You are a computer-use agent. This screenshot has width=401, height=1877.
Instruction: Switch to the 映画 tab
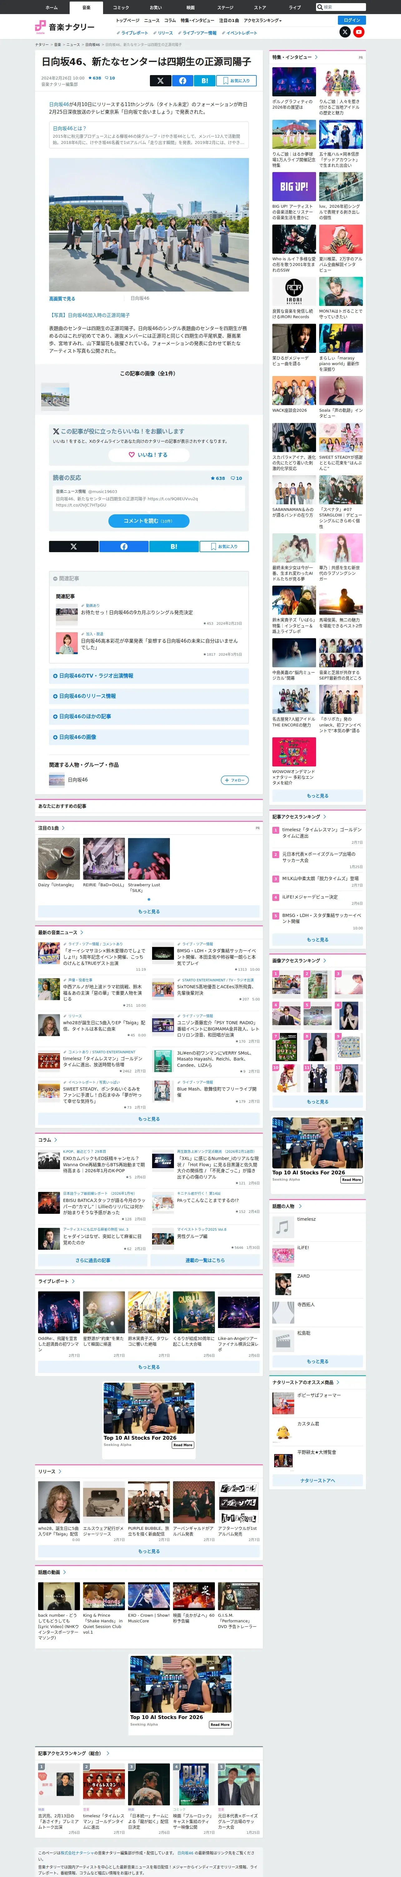191,7
